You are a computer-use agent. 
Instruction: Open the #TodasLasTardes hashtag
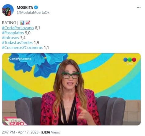17,43
